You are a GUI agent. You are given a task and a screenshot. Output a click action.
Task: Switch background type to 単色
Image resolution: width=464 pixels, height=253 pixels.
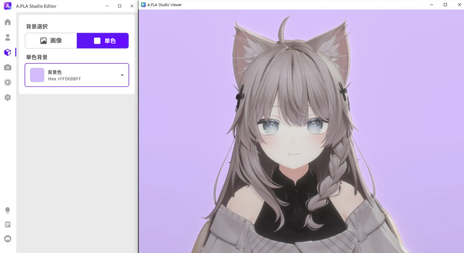pos(103,41)
